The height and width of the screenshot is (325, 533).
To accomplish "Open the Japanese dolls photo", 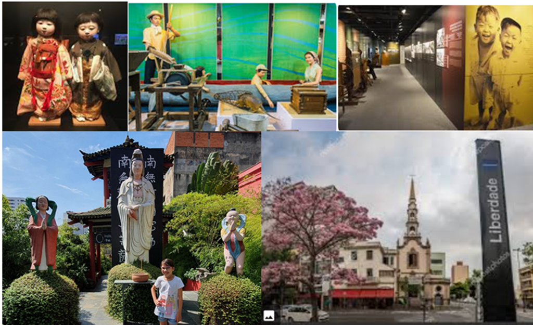I will point(65,66).
